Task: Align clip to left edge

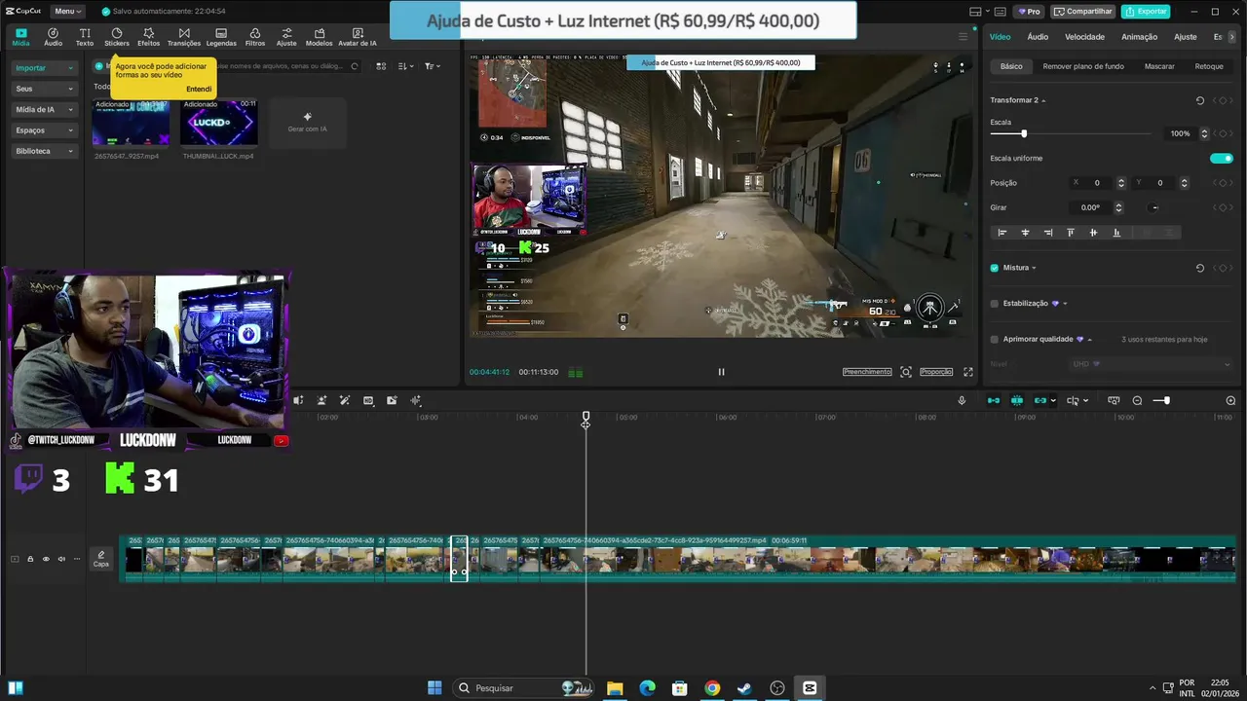Action: pyautogui.click(x=1002, y=233)
